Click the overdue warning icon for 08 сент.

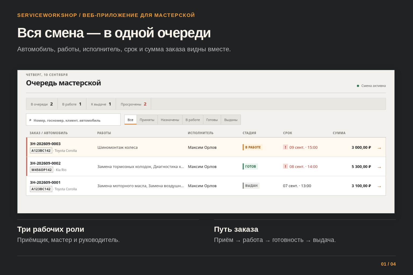(x=285, y=167)
